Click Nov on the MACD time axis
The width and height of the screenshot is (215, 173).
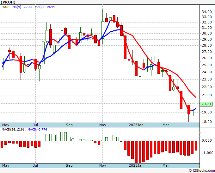pyautogui.click(x=102, y=165)
